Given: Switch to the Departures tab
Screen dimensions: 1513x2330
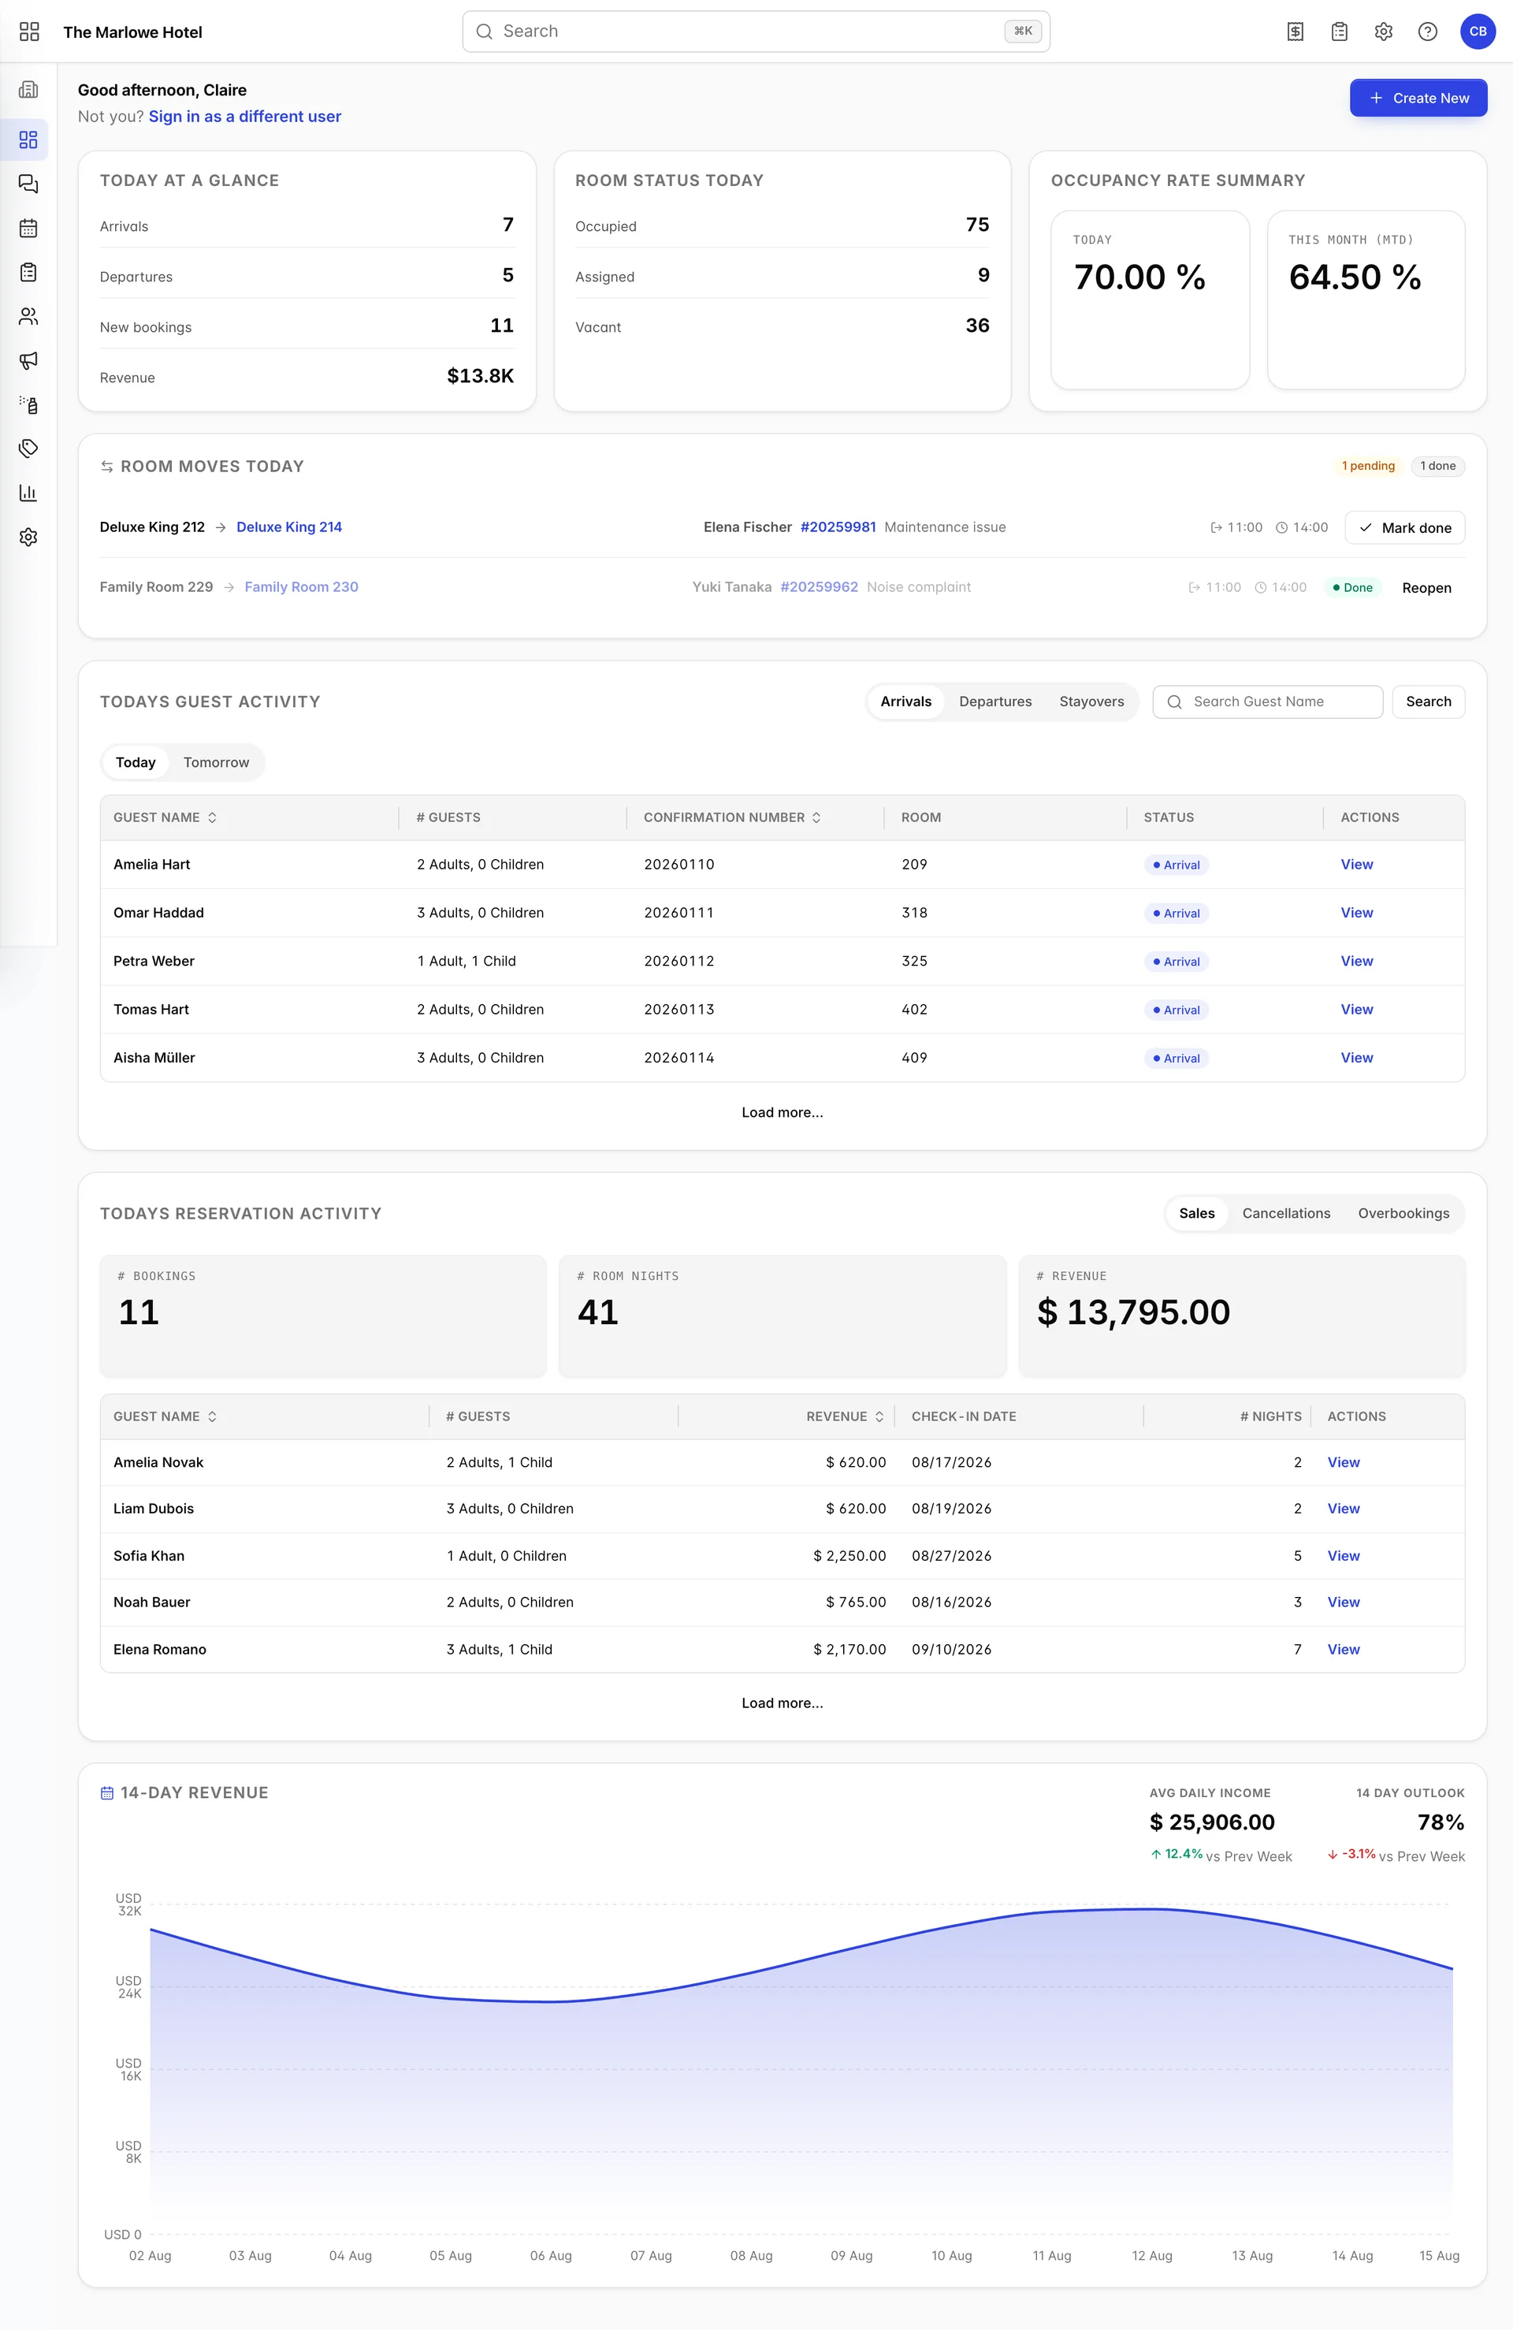Looking at the screenshot, I should (x=995, y=702).
